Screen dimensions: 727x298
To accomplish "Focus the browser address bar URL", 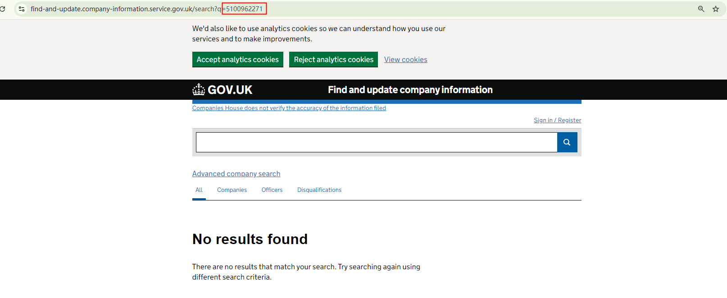I will tap(146, 9).
